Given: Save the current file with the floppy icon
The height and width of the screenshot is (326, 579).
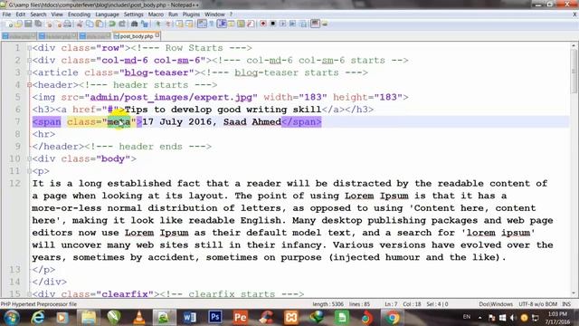Looking at the screenshot, I should coord(28,24).
